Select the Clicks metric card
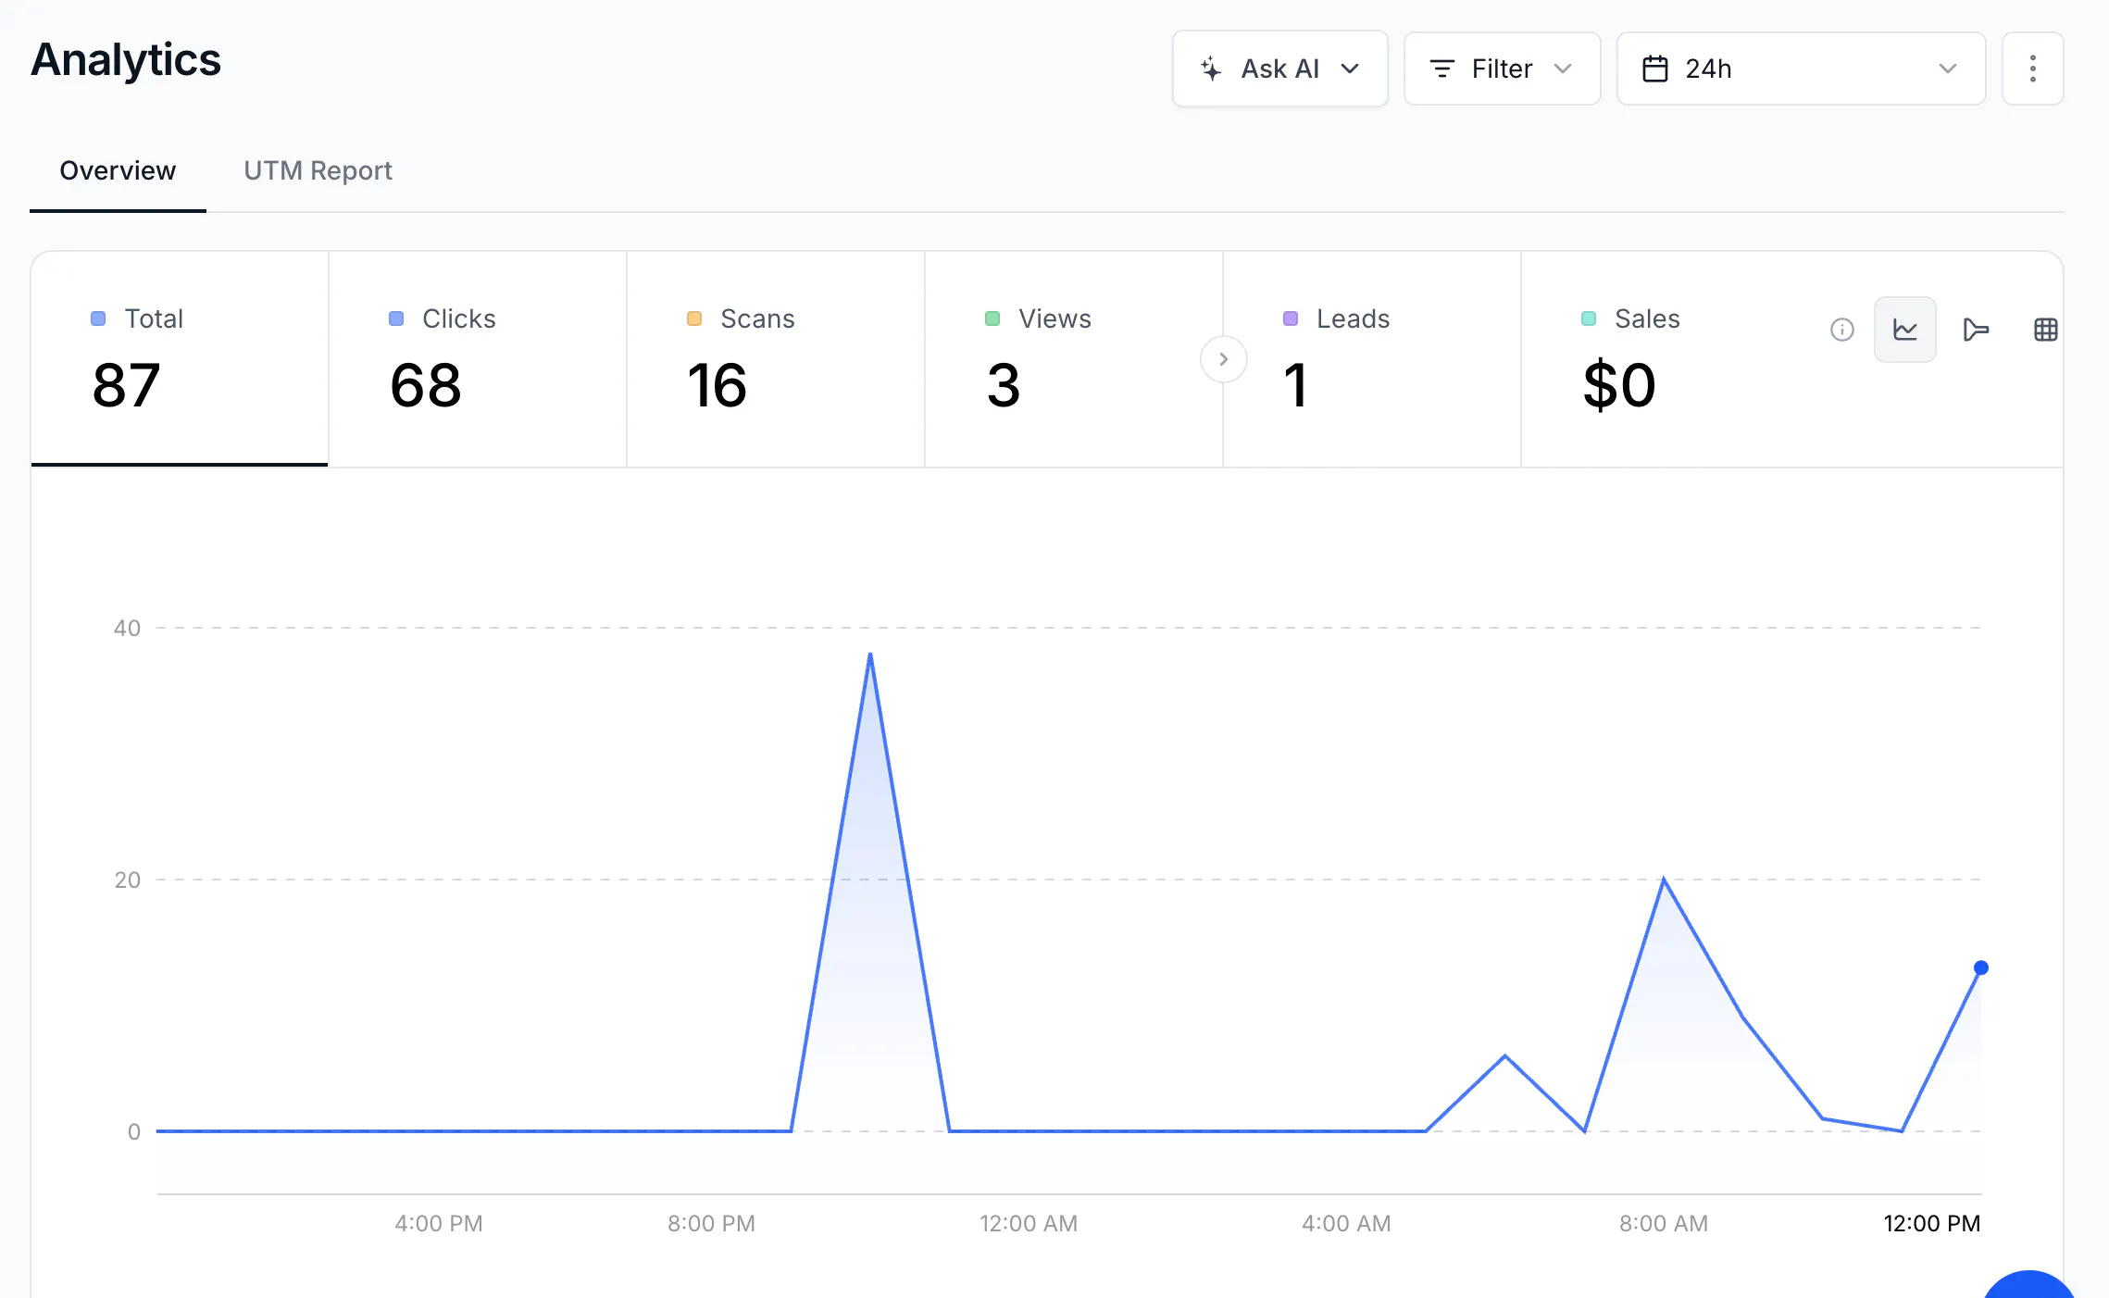2109x1298 pixels. [x=478, y=359]
